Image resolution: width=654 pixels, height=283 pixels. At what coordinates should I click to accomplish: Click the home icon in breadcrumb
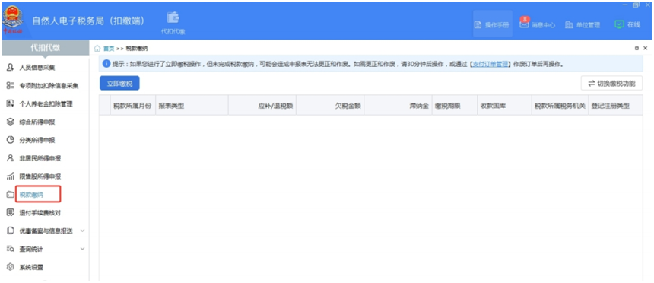point(97,49)
